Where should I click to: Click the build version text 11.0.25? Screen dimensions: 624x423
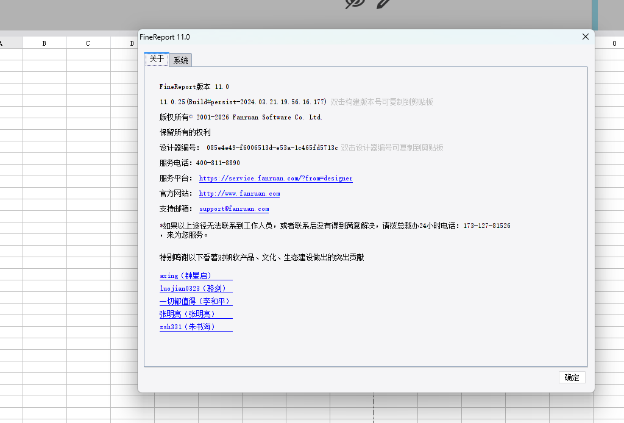tap(243, 102)
